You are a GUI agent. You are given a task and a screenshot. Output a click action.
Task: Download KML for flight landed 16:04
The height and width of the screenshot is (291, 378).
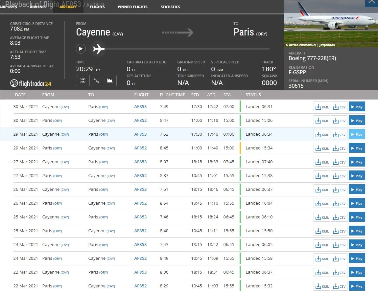322,204
